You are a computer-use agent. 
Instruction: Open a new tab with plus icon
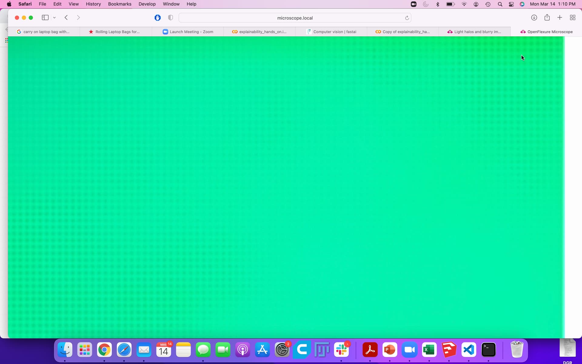(x=560, y=18)
